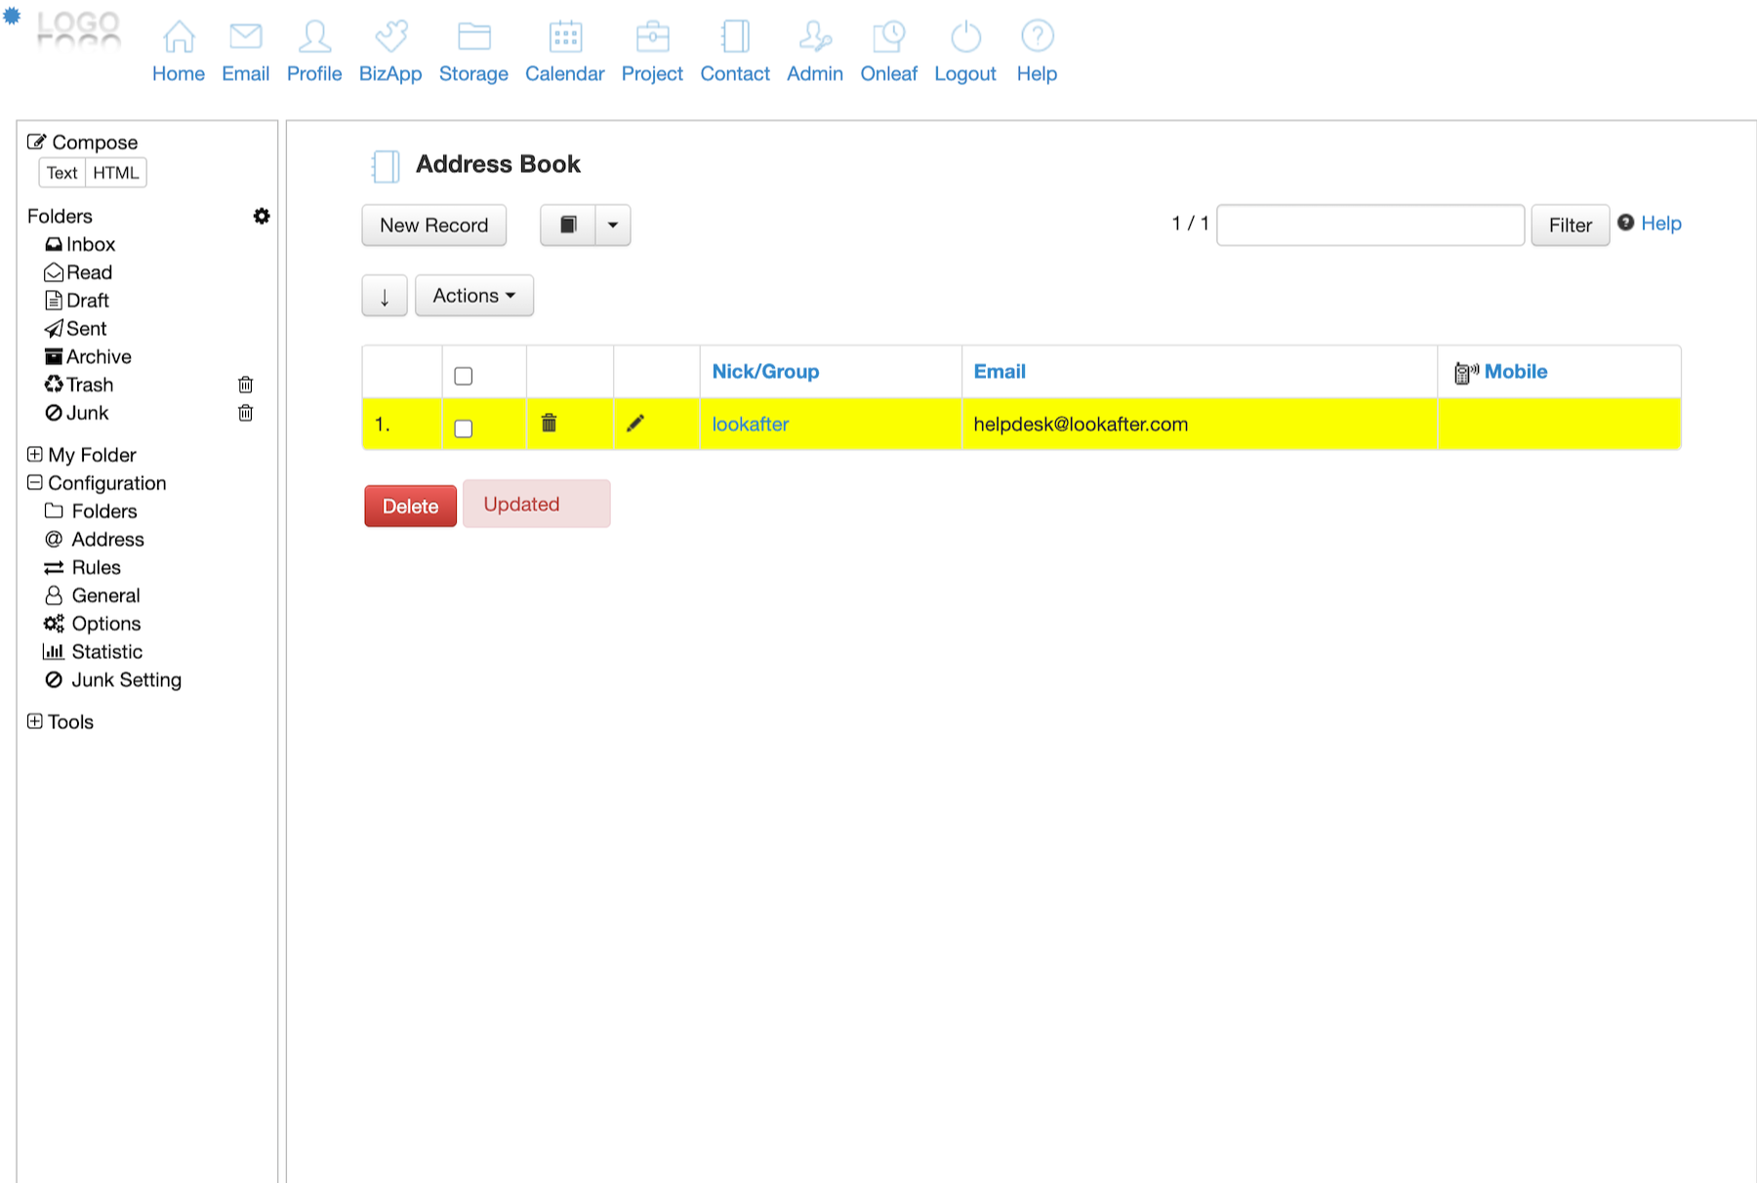Open Junk Setting in Configuration
The image size is (1757, 1183).
pos(125,679)
